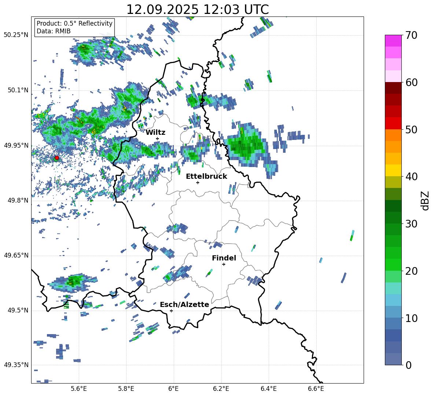434x396 pixels.
Task: Click the 49.5°N latitude label
Action: point(18,310)
